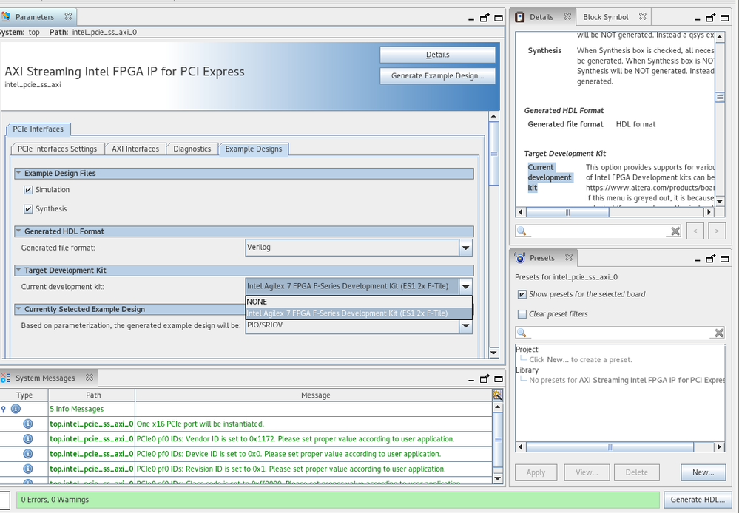The width and height of the screenshot is (739, 513).
Task: Click the Apply preset button
Action: tap(536, 472)
